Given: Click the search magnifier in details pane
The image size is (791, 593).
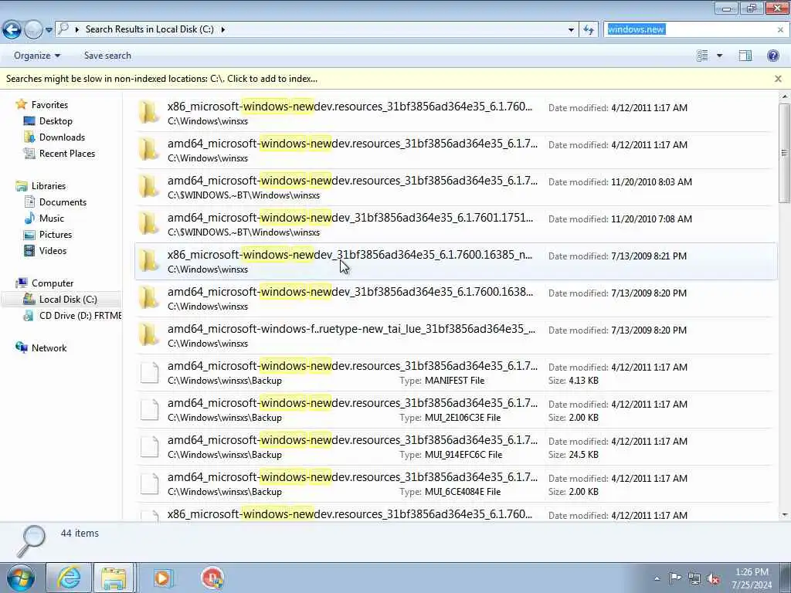Looking at the screenshot, I should click(x=30, y=541).
